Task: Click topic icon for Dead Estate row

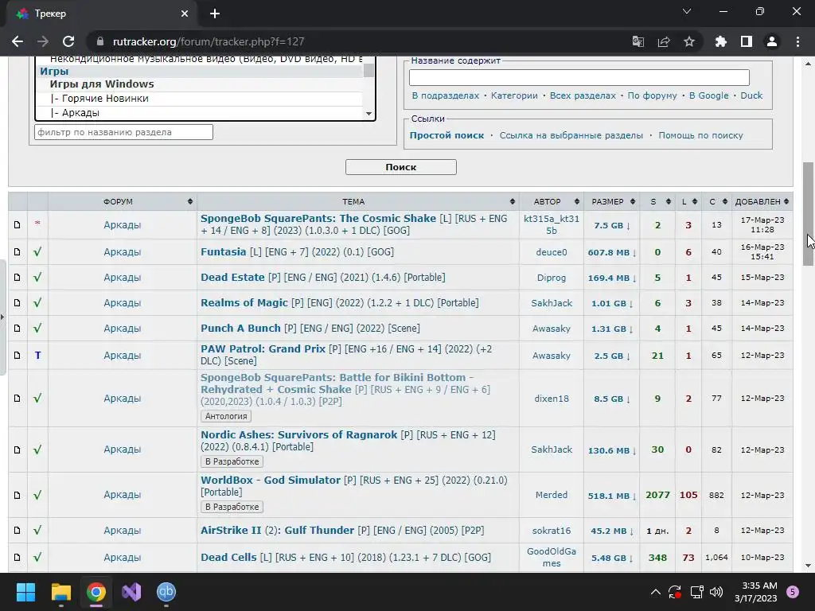Action: click(x=18, y=278)
